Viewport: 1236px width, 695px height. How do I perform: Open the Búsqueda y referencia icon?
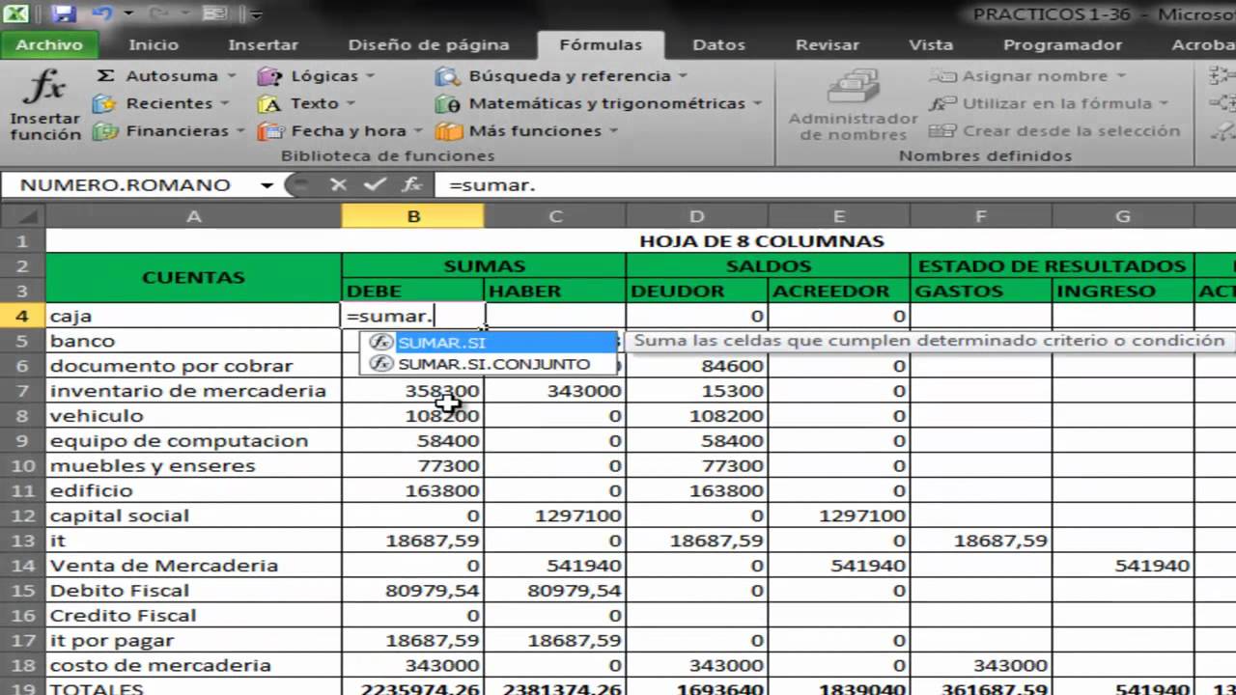tap(447, 76)
